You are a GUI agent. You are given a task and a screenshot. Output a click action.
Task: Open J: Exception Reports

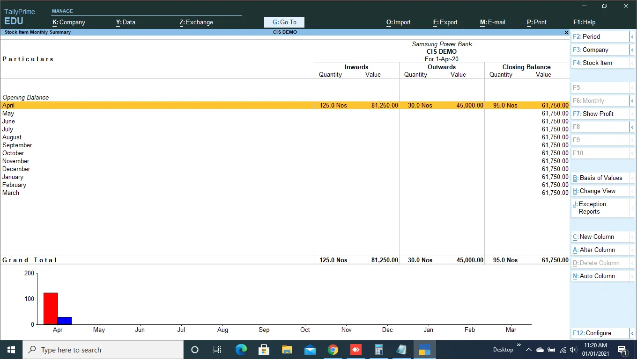click(x=600, y=208)
